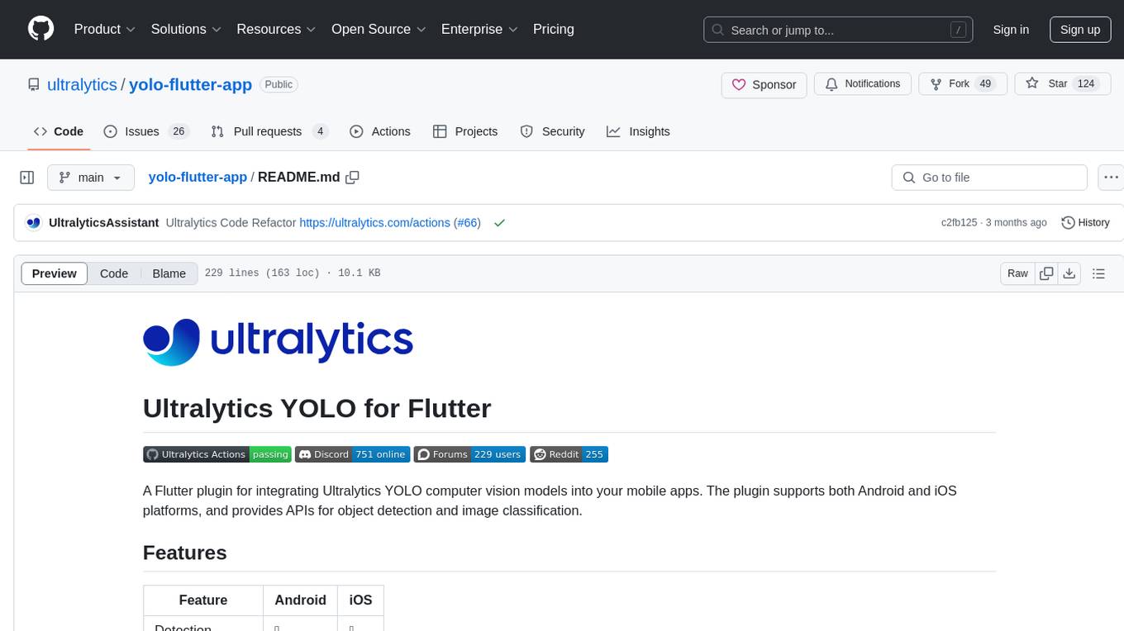Open the README outline

(1099, 273)
